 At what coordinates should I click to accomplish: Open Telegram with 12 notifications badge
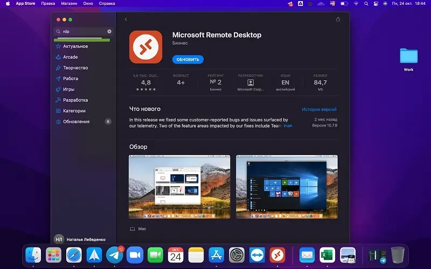[115, 255]
